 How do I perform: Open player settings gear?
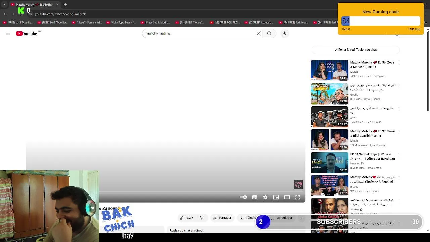tap(265, 197)
